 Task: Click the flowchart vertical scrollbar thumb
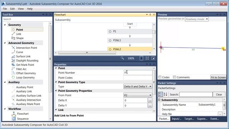[154, 32]
